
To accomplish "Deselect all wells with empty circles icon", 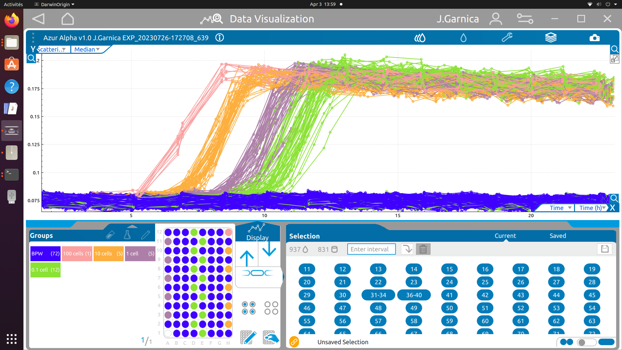I will pos(271,308).
